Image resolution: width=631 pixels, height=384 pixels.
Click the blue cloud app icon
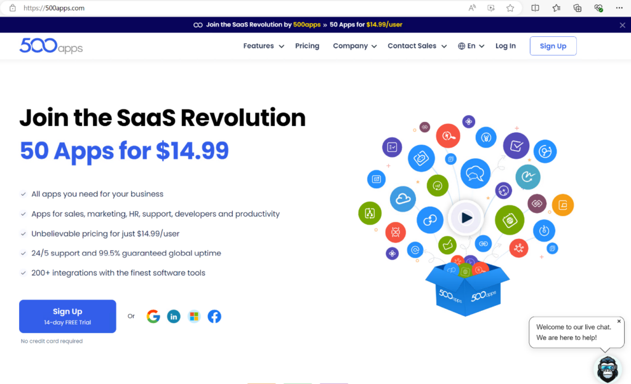pyautogui.click(x=403, y=199)
